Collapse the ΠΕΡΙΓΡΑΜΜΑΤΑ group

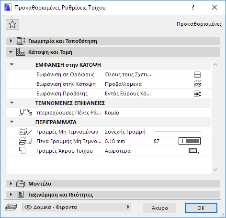click(12, 122)
